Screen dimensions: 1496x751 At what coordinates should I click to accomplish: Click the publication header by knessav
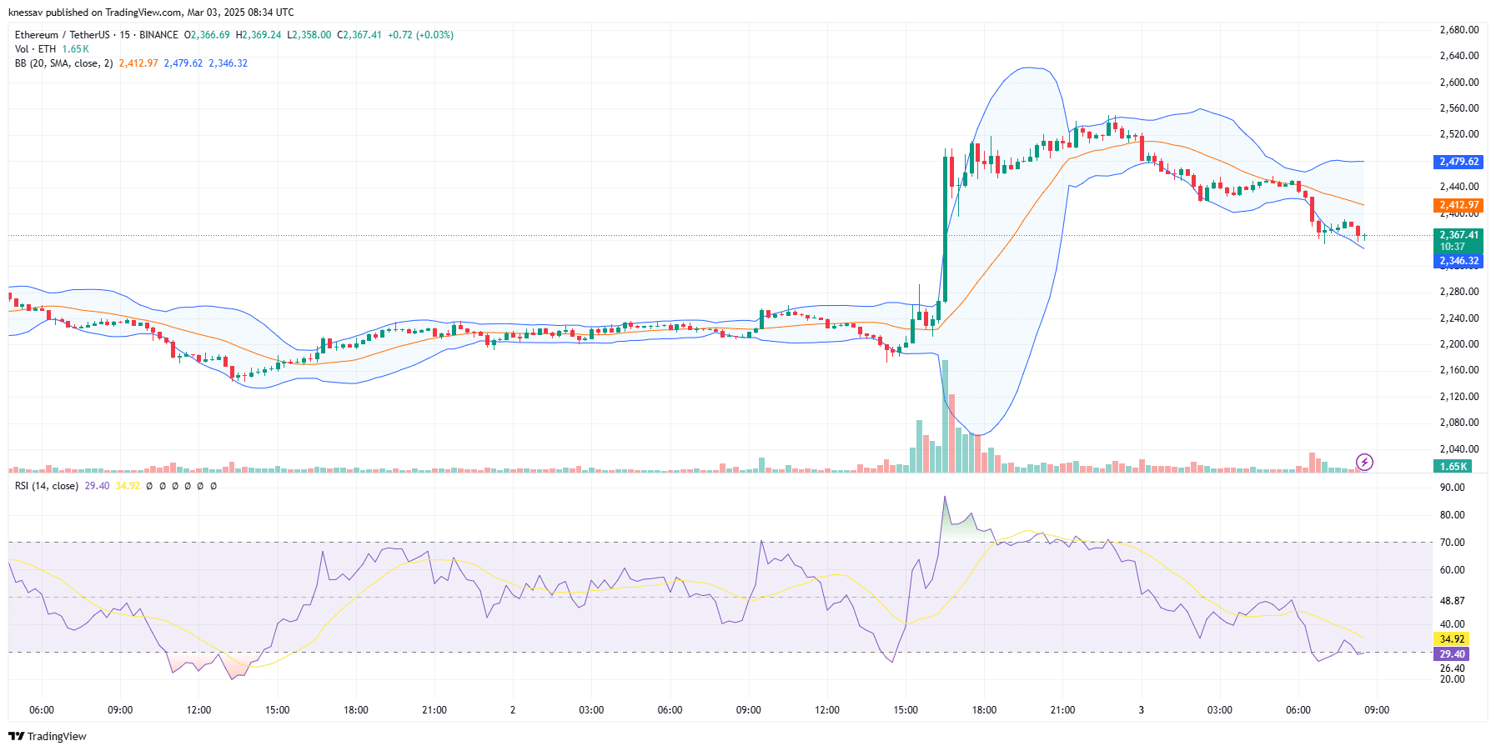tap(151, 13)
